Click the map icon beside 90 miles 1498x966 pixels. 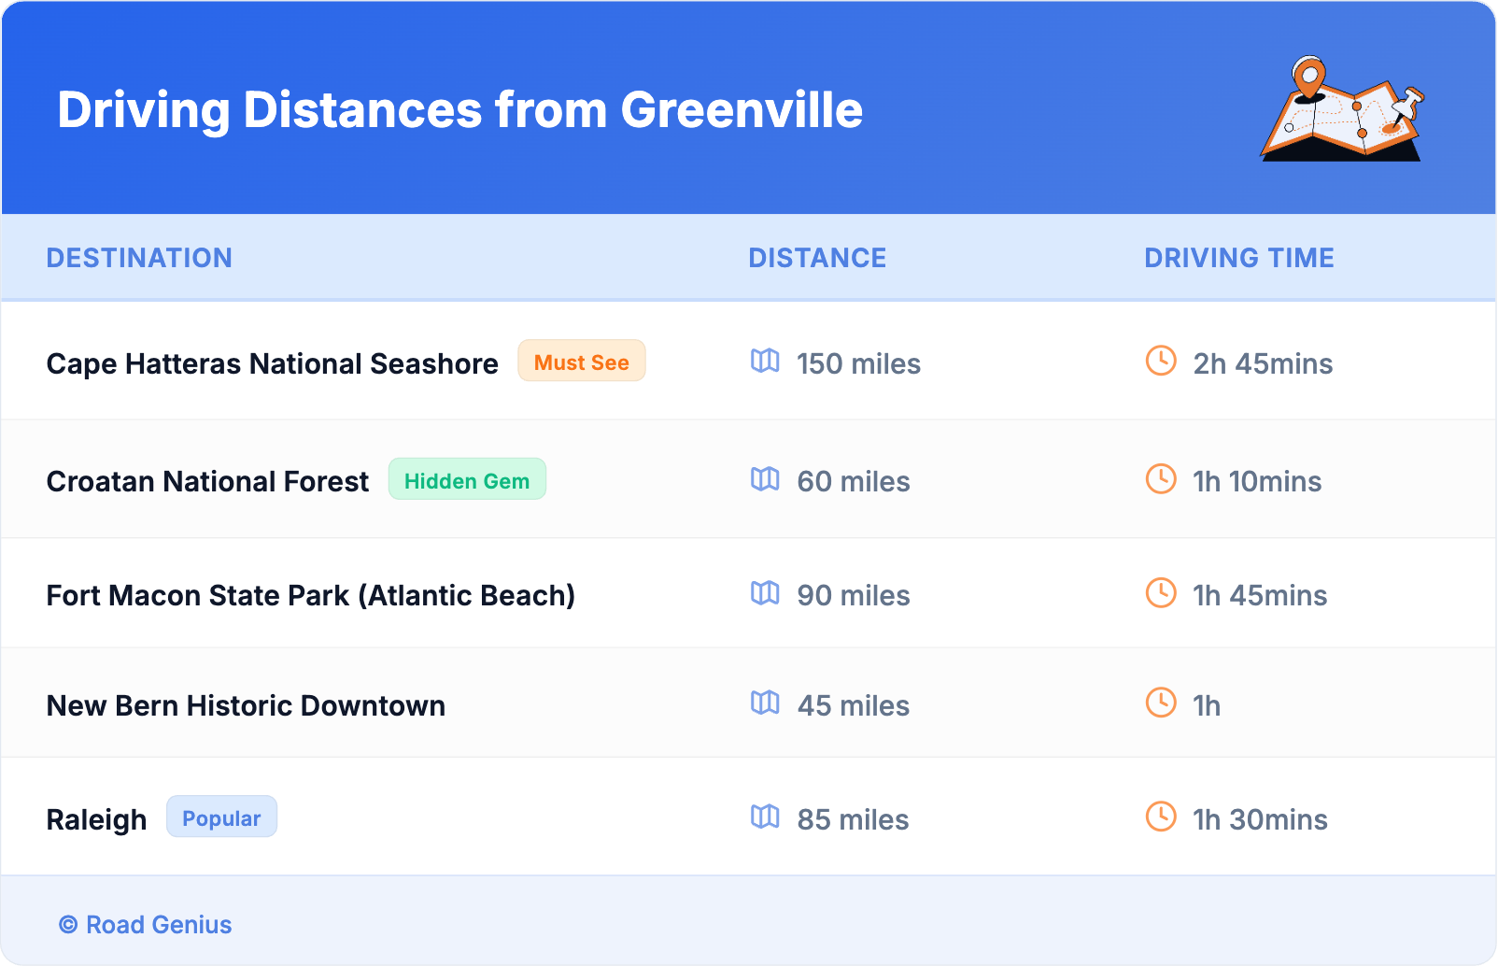pyautogui.click(x=765, y=593)
